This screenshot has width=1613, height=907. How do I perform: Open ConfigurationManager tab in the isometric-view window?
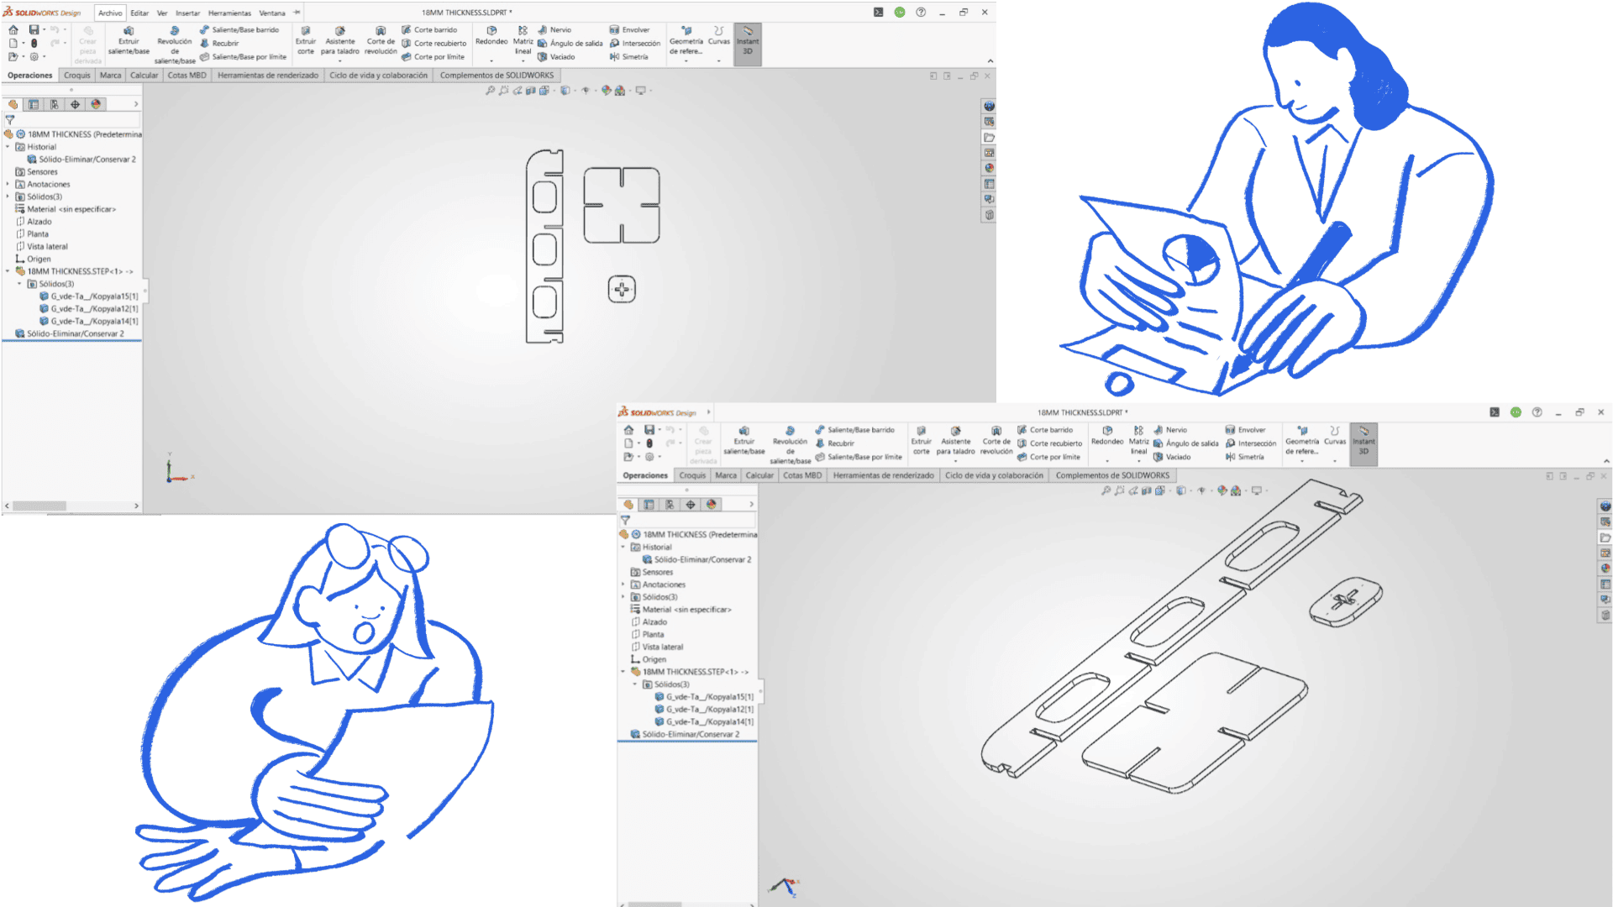[670, 504]
